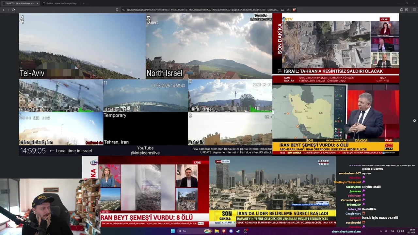Click chat username razorupon
Viewport: 418px width, 235px height.
tap(353, 187)
